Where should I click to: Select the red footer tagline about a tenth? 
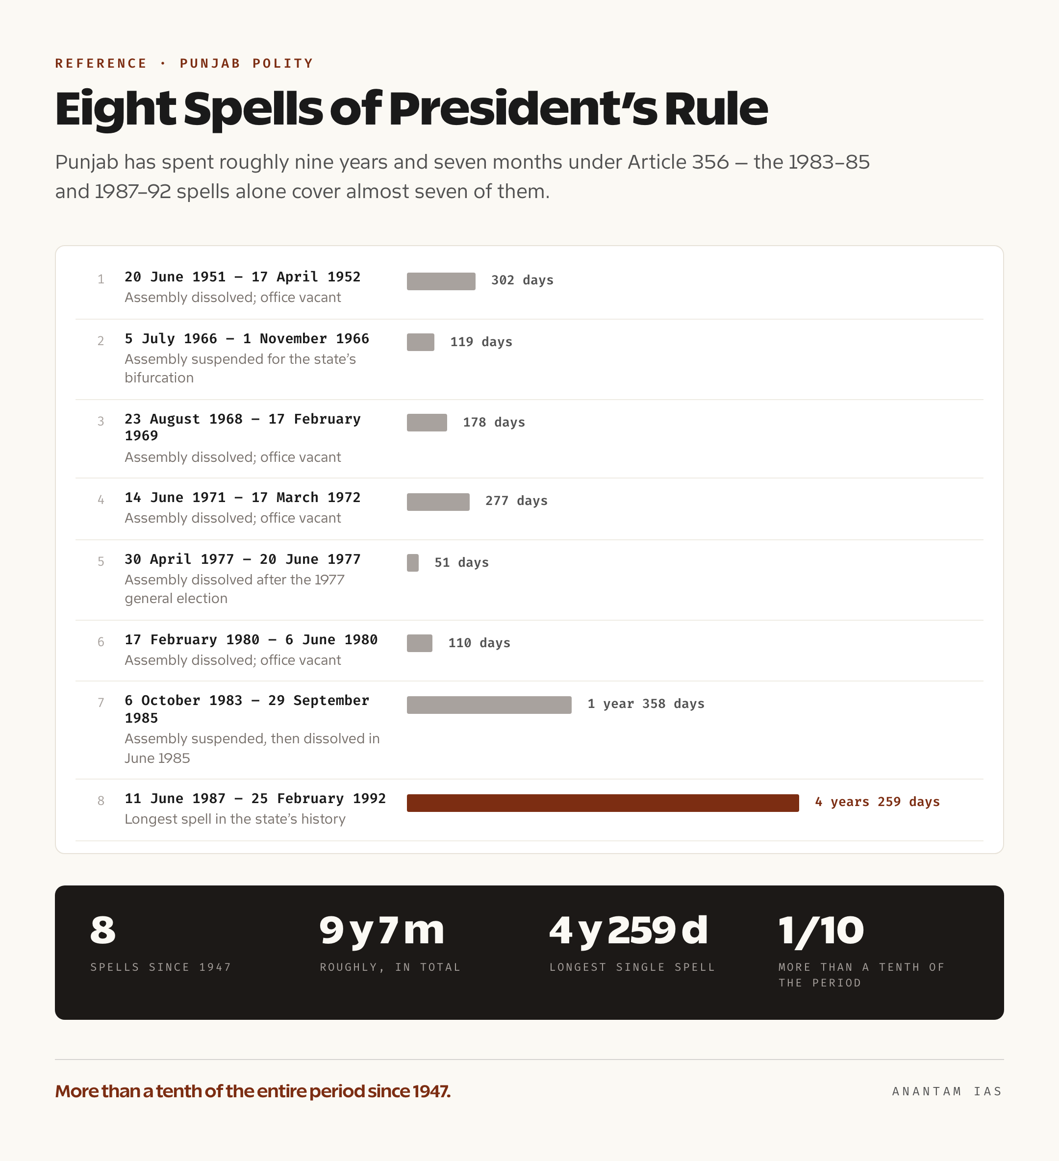click(x=253, y=1091)
